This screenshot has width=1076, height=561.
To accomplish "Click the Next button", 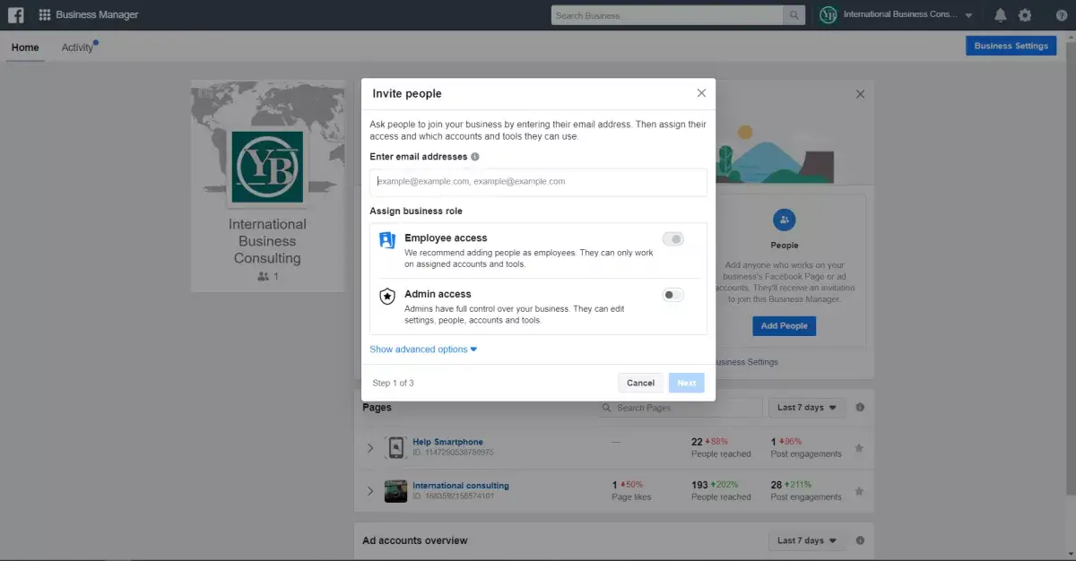I will [x=686, y=383].
